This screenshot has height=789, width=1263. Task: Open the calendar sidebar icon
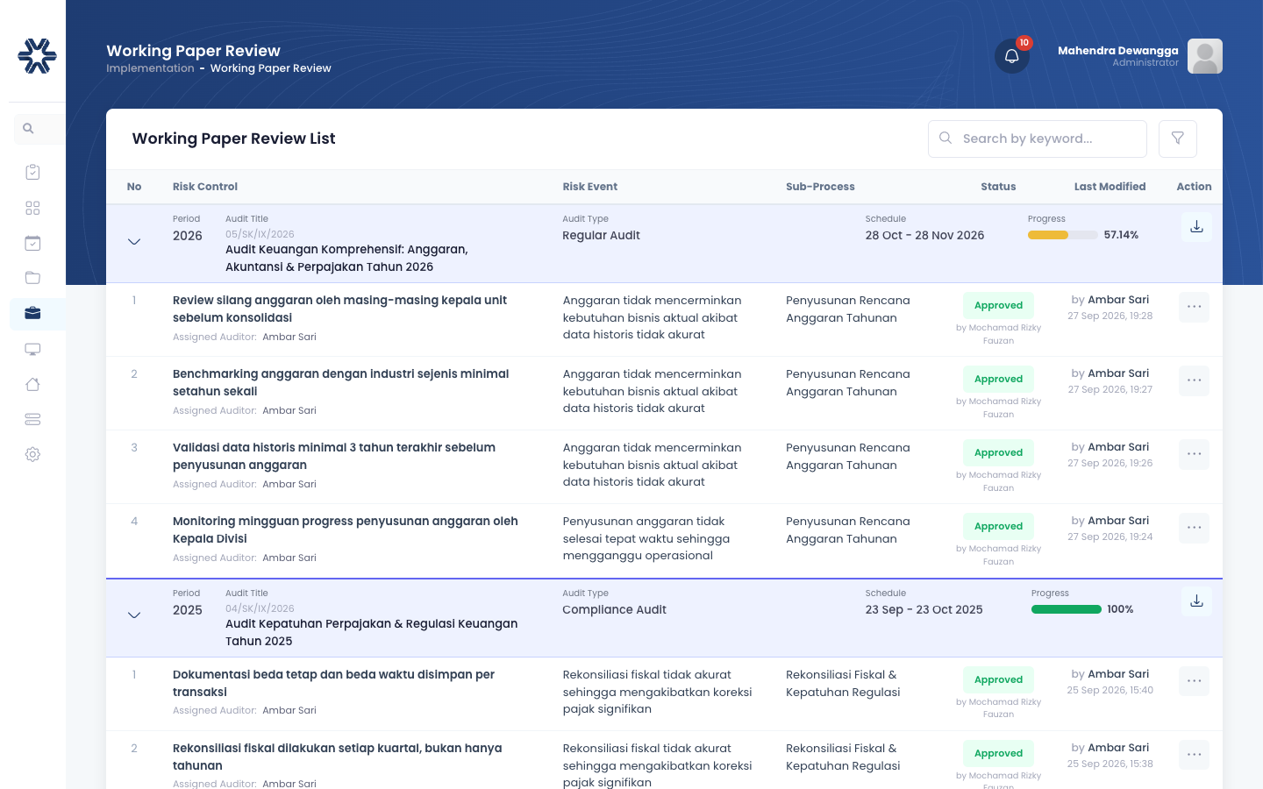click(x=32, y=243)
